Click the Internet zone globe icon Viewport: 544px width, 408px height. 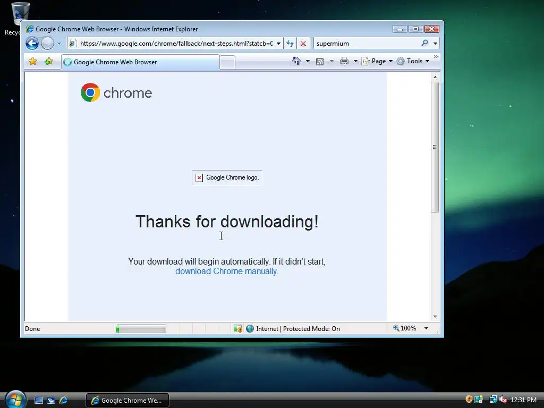tap(250, 328)
